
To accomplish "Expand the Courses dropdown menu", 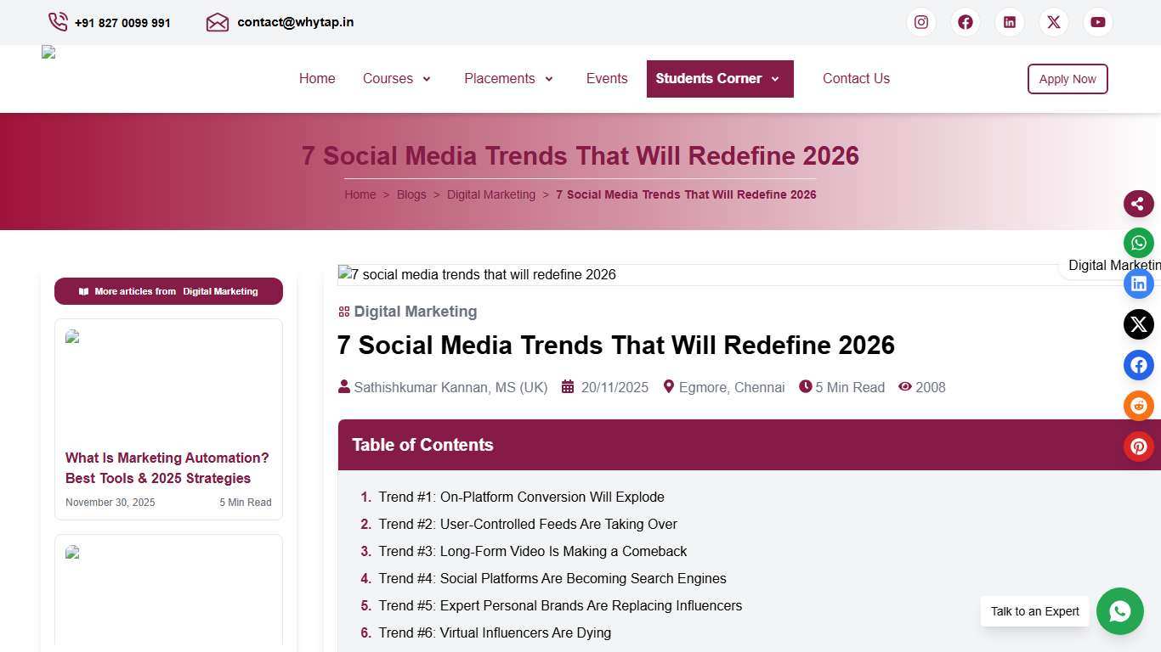I will [397, 78].
